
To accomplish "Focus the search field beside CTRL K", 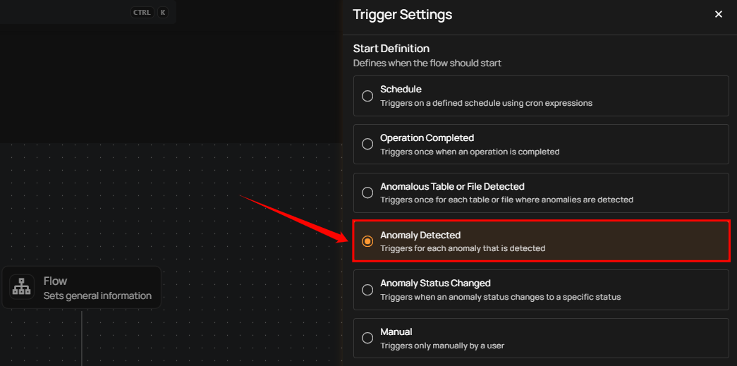I will pos(63,12).
